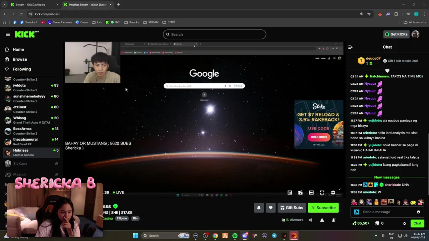This screenshot has height=241, width=429.
Task: Bookmark this page with star icon
Action: point(369,14)
